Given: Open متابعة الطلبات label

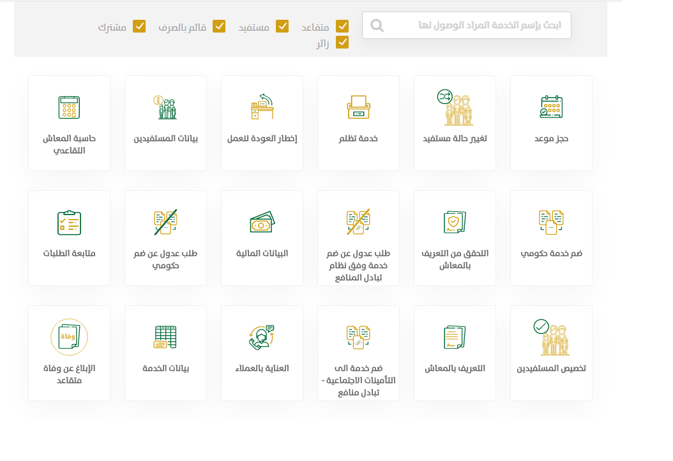Looking at the screenshot, I should click(69, 253).
